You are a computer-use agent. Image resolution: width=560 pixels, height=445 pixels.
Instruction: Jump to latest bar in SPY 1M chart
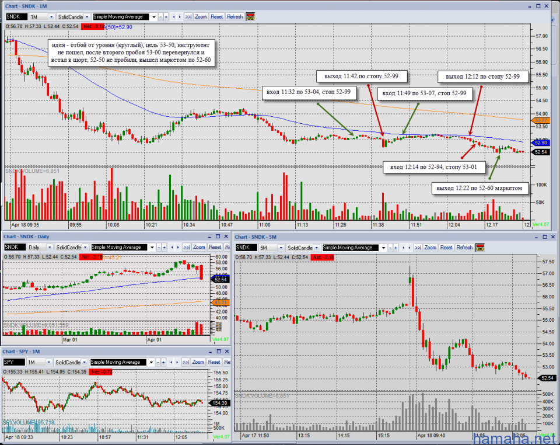185,363
